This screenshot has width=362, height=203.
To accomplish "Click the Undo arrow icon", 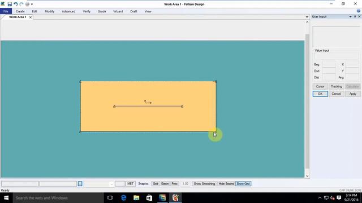I will tap(15, 4).
